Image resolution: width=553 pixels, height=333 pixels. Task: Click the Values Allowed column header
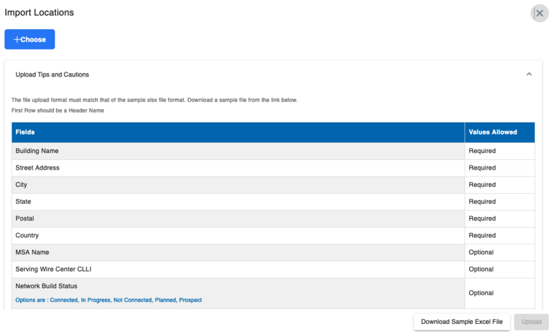point(492,132)
